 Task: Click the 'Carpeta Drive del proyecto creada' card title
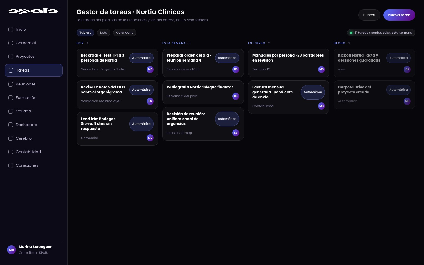click(355, 90)
